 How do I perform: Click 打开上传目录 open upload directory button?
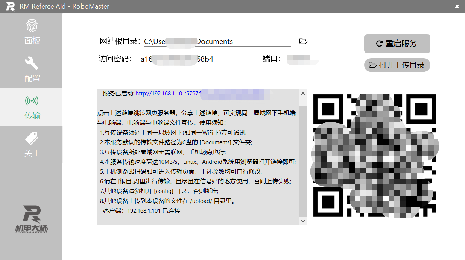click(397, 65)
